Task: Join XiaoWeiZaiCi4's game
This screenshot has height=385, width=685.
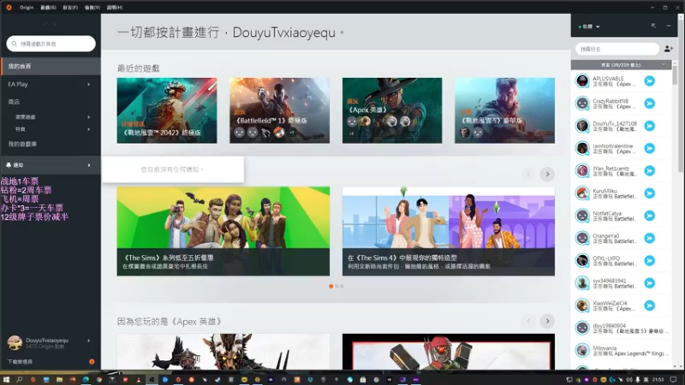Action: coord(650,305)
